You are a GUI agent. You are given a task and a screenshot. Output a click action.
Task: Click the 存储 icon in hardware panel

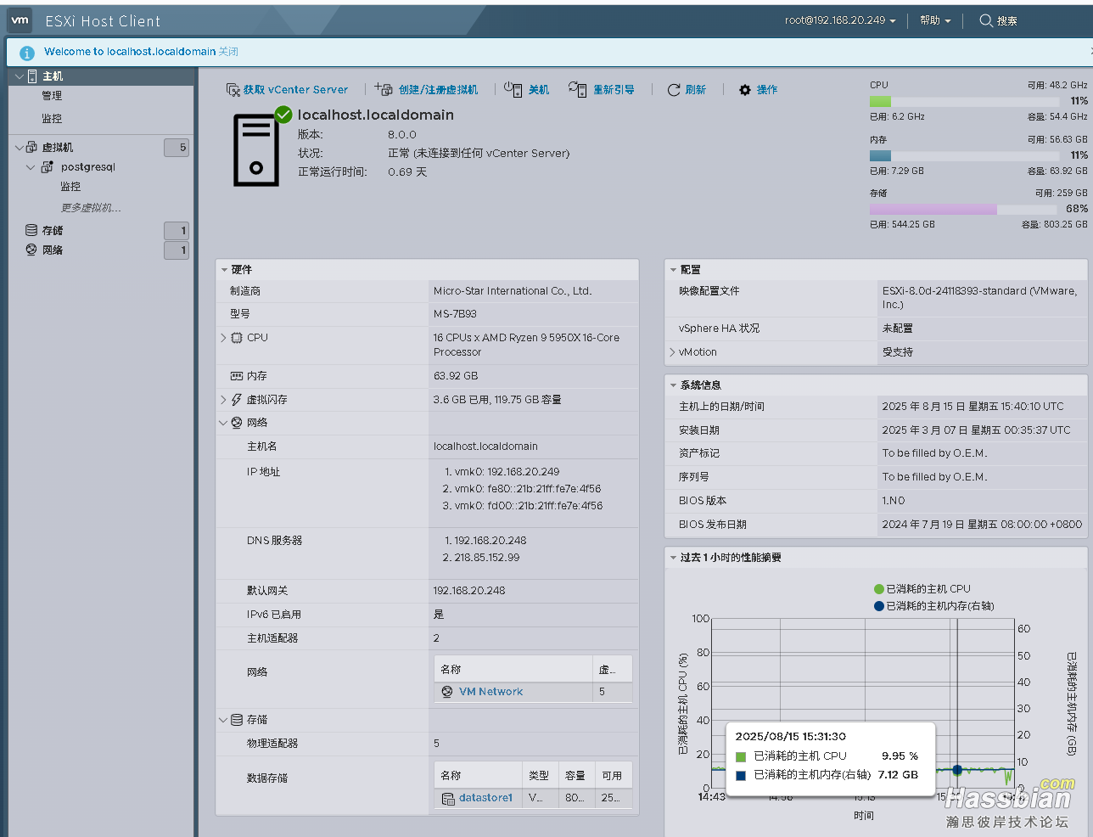(237, 720)
